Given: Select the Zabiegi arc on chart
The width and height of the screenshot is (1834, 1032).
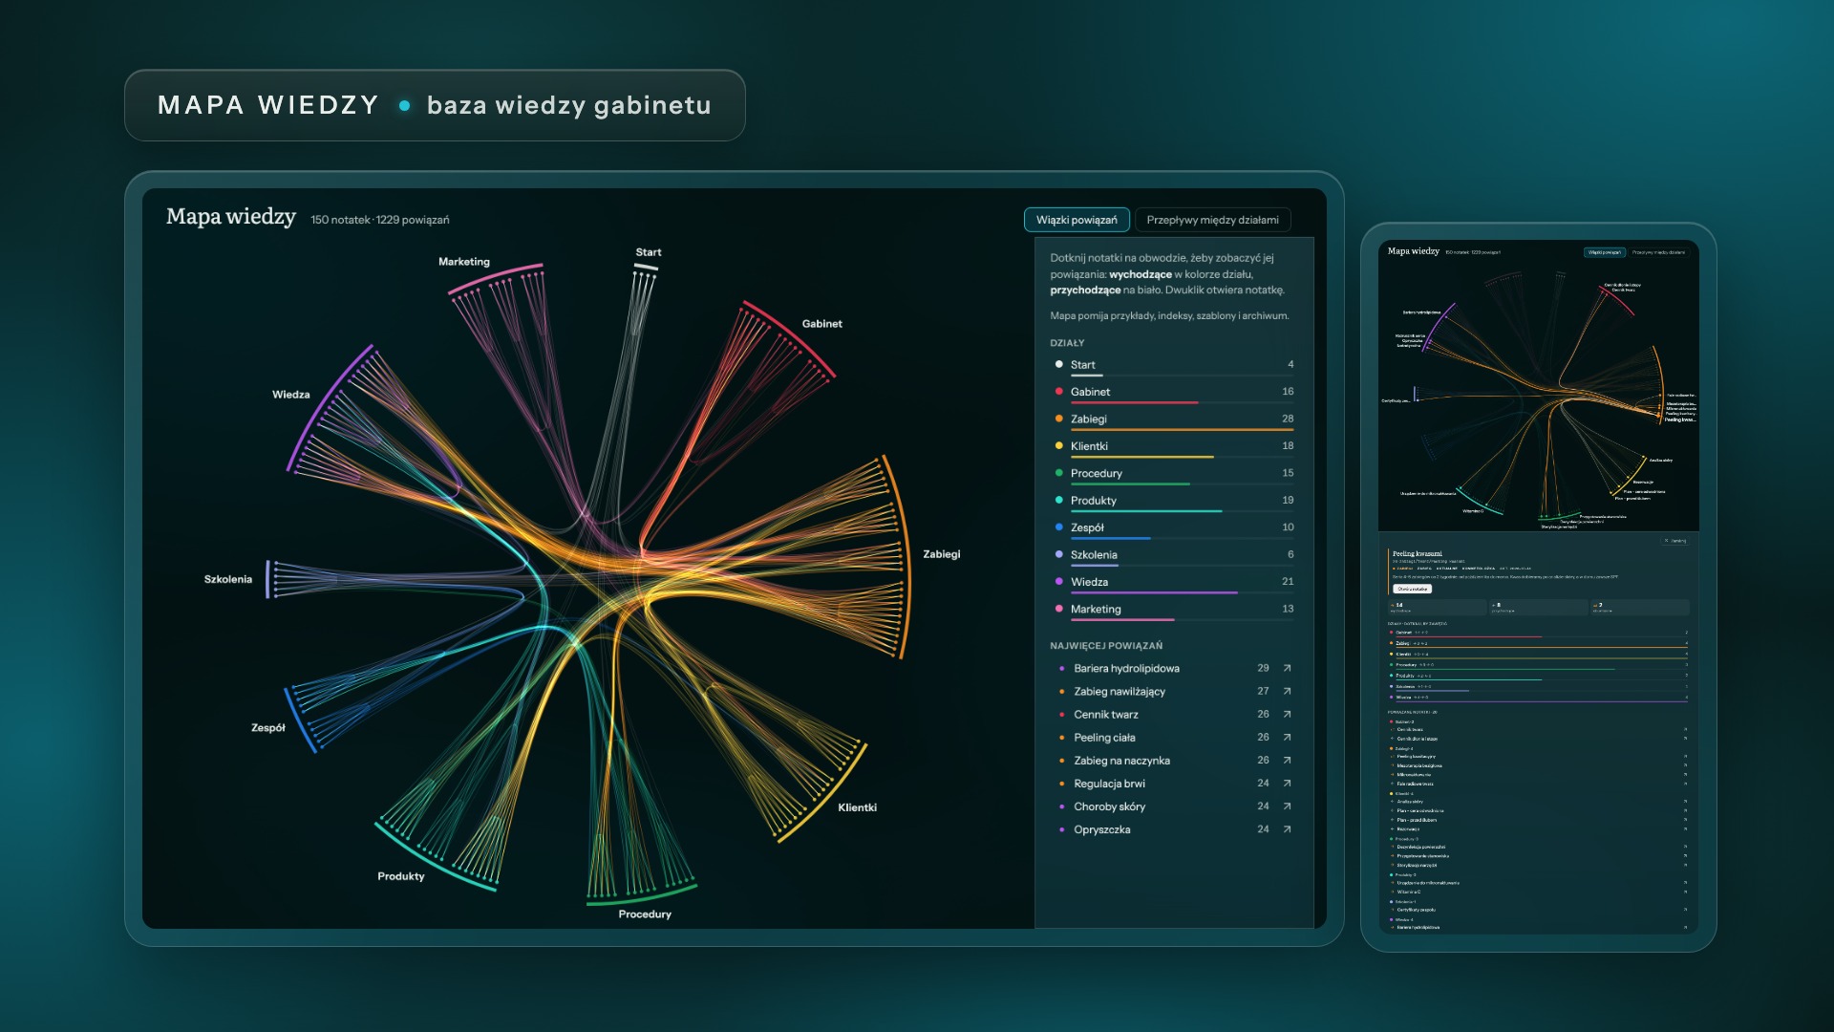Looking at the screenshot, I should pos(903,557).
